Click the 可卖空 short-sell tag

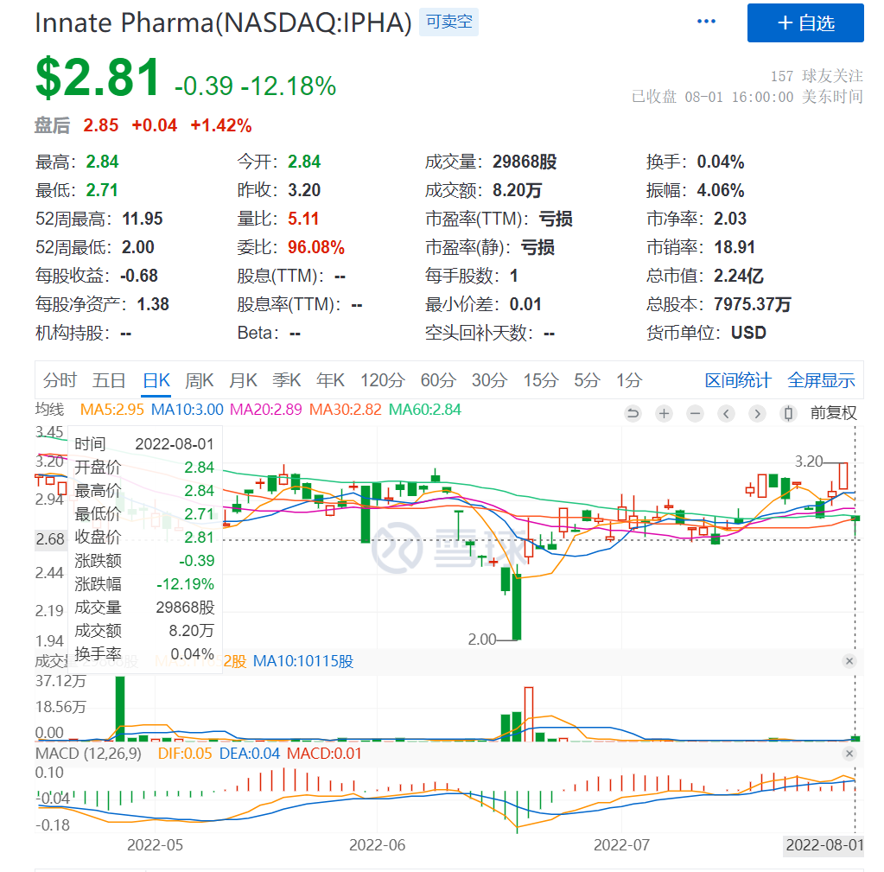[448, 22]
